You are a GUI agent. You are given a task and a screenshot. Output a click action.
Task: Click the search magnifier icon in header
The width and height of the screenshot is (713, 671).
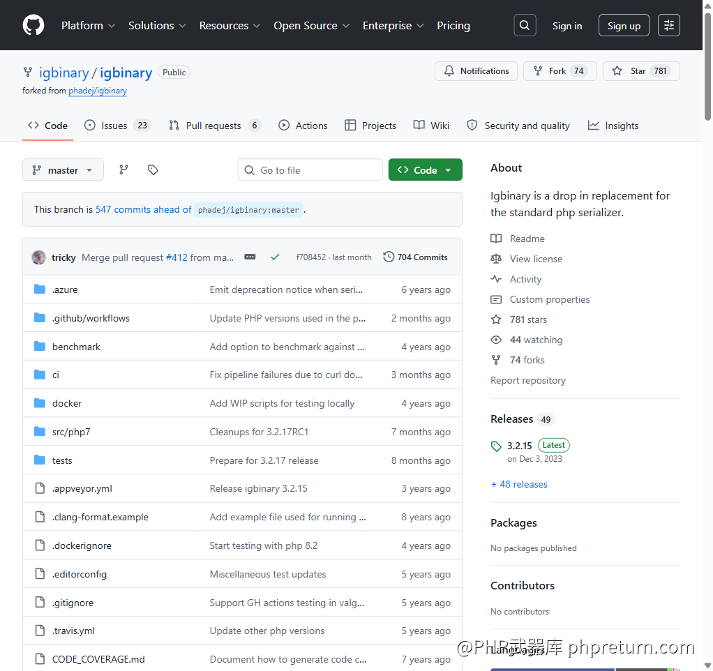pyautogui.click(x=525, y=25)
